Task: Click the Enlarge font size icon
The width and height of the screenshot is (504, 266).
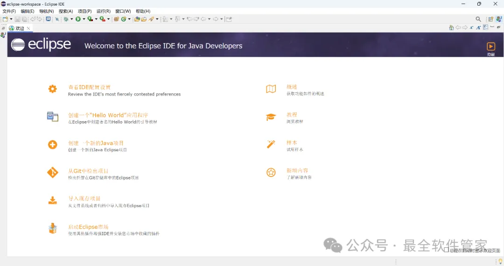Action: click(x=478, y=27)
